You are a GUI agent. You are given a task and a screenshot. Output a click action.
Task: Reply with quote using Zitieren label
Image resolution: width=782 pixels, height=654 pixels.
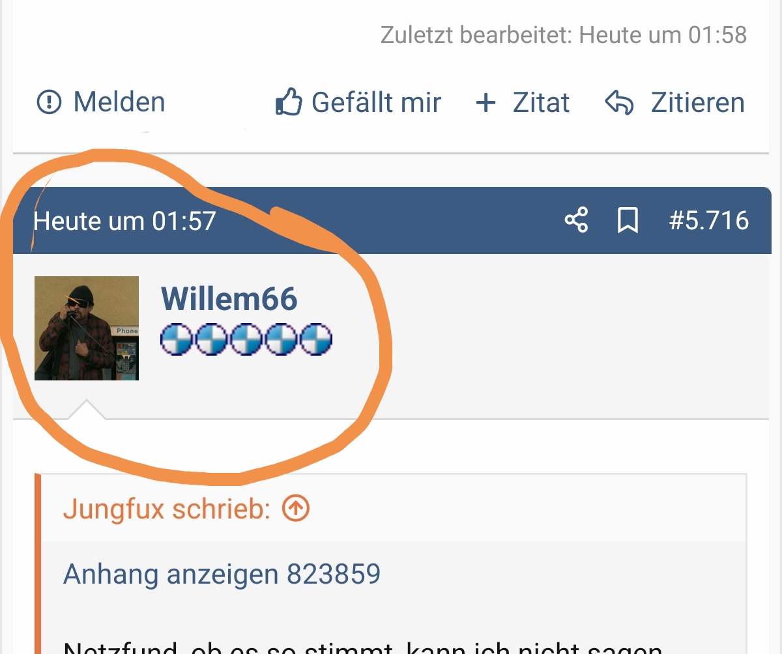(x=698, y=103)
